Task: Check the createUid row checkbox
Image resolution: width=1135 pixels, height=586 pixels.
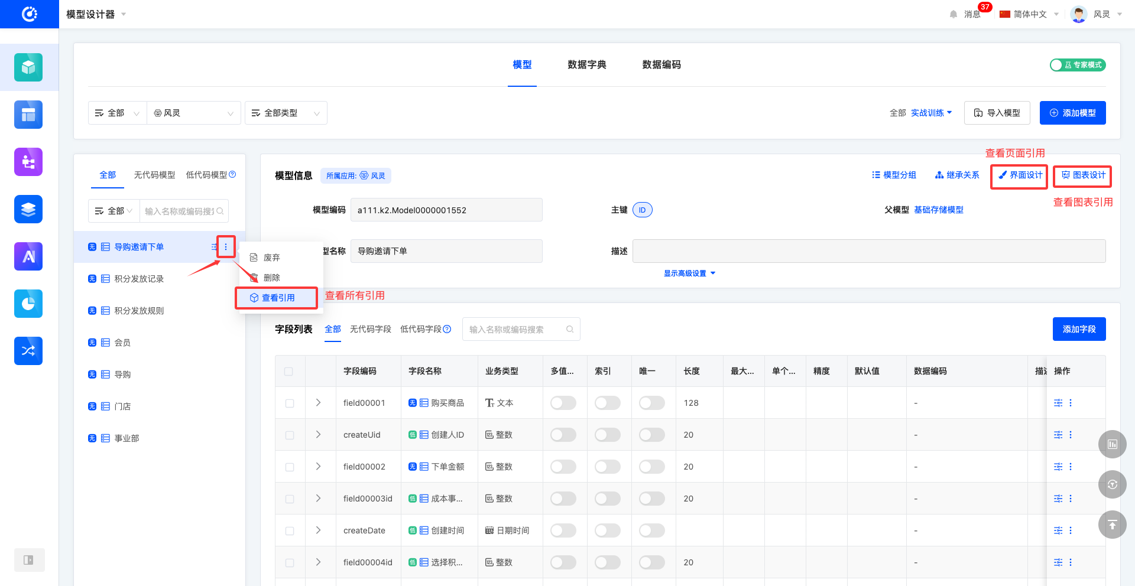Action: (290, 435)
